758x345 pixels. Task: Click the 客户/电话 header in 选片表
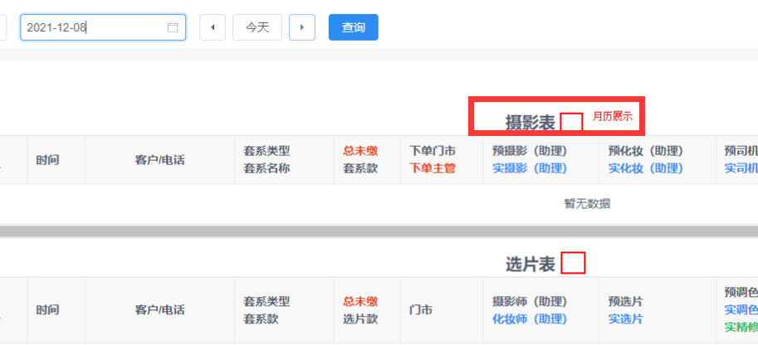tap(160, 309)
